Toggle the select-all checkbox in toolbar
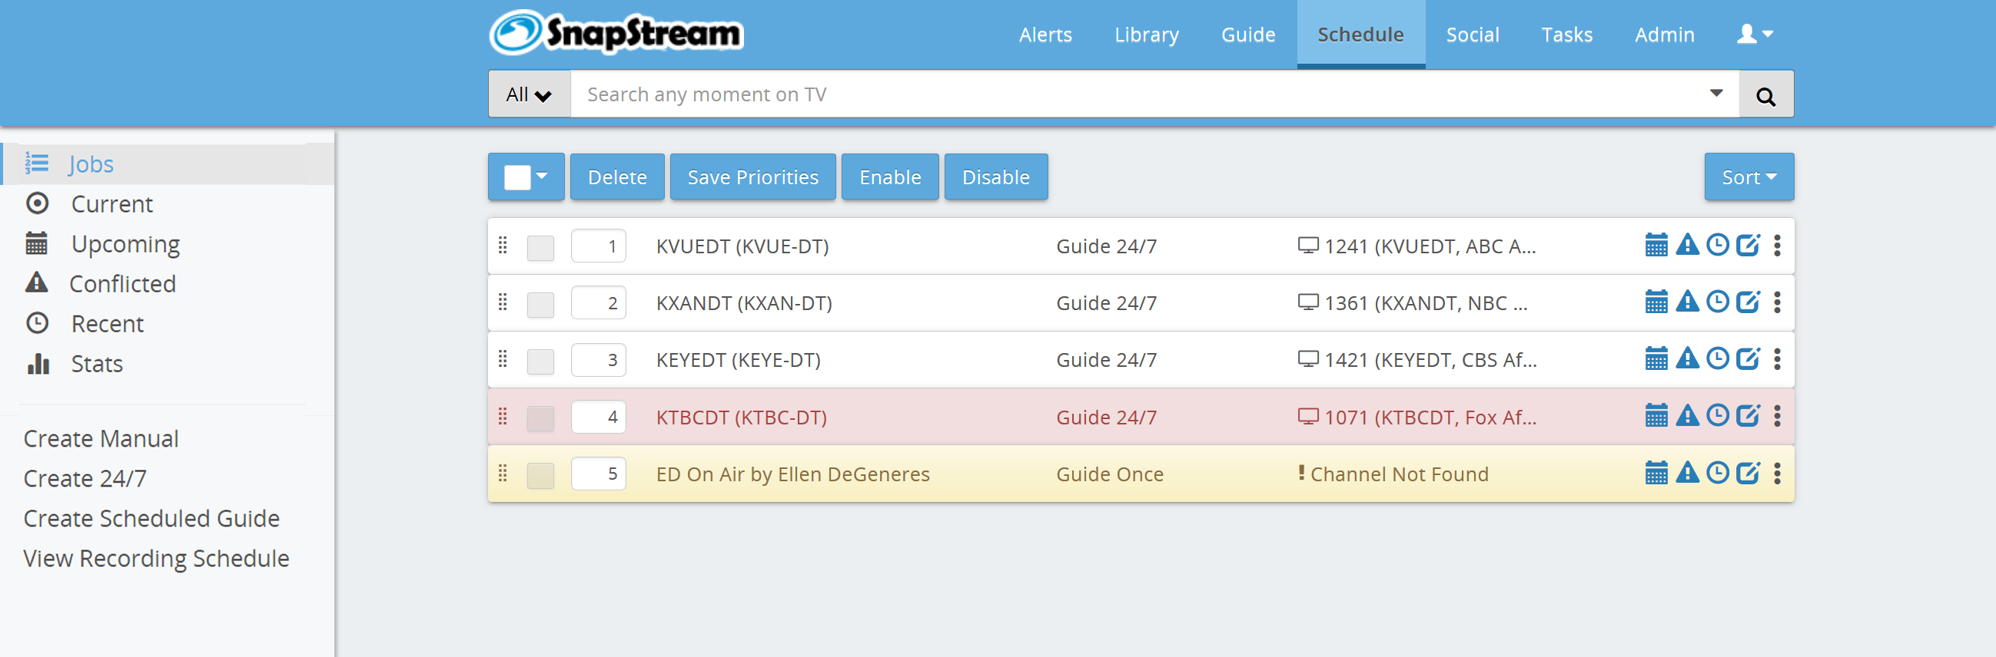 pyautogui.click(x=516, y=177)
